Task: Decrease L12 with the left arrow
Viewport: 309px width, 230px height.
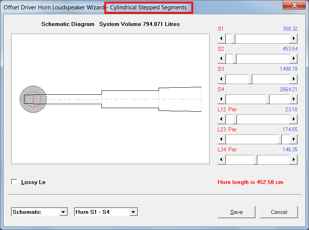Action: click(x=222, y=119)
